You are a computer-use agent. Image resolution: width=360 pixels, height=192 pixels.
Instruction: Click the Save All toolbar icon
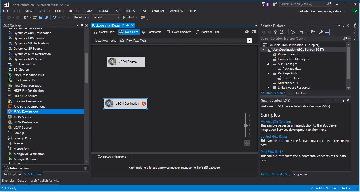(47, 17)
